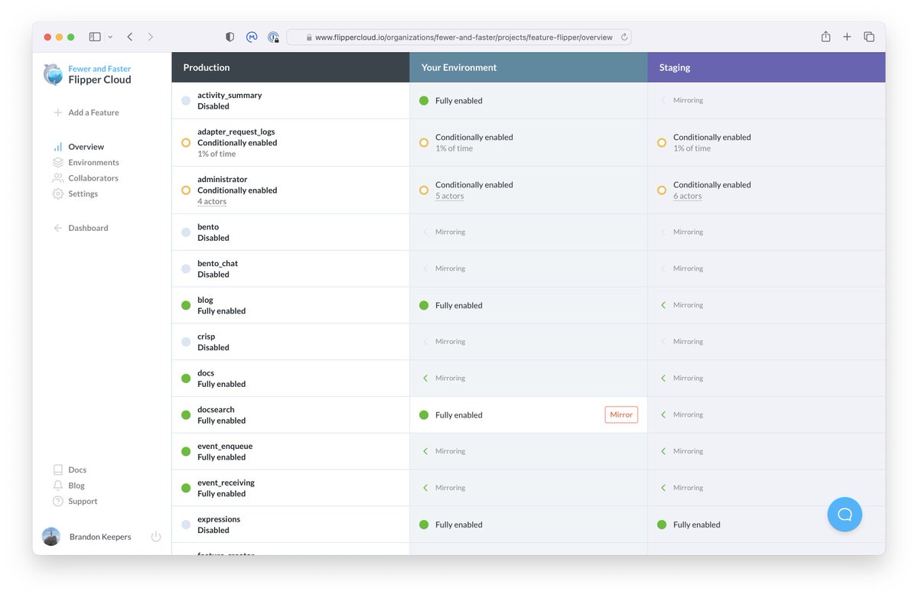Click event_enqueue feature name
The image size is (918, 598).
click(x=225, y=446)
